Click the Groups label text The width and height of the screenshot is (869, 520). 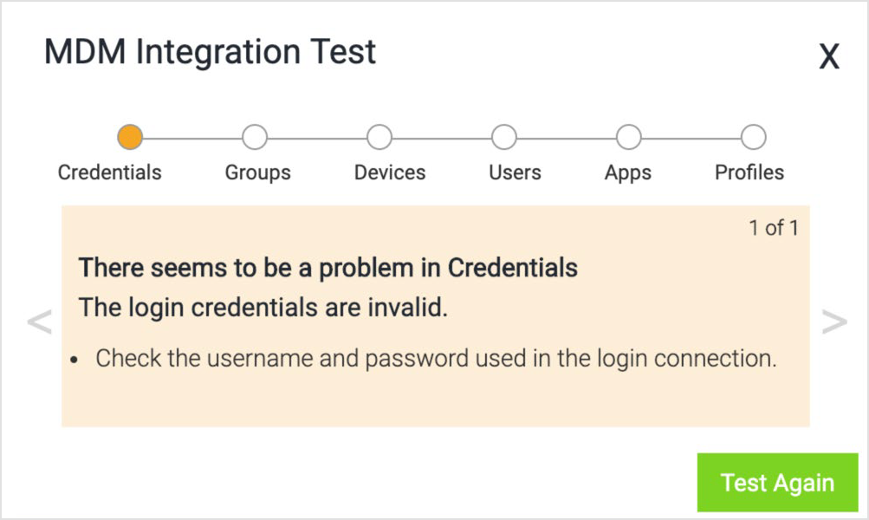point(256,172)
